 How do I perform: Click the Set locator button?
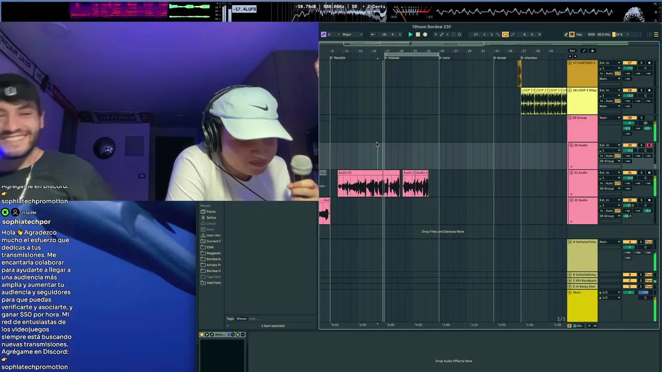tap(573, 51)
